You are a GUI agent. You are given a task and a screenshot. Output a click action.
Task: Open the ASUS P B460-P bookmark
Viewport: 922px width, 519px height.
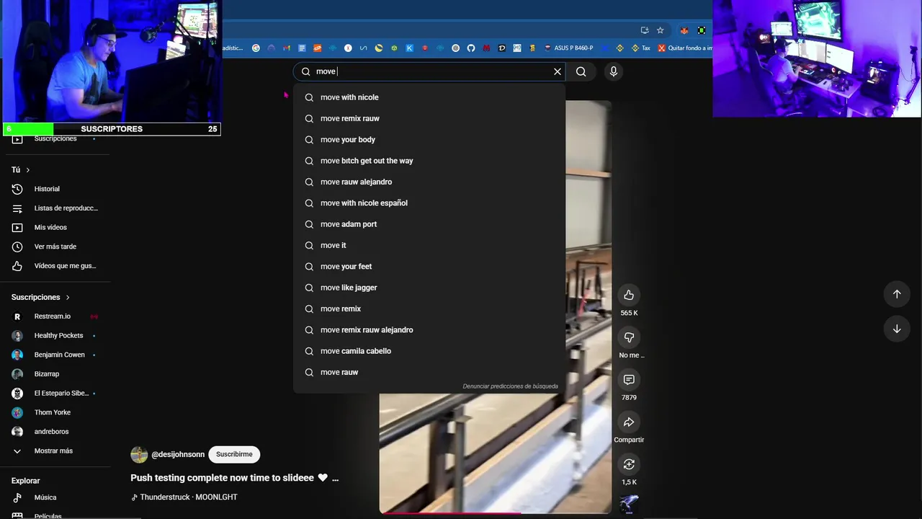[569, 48]
